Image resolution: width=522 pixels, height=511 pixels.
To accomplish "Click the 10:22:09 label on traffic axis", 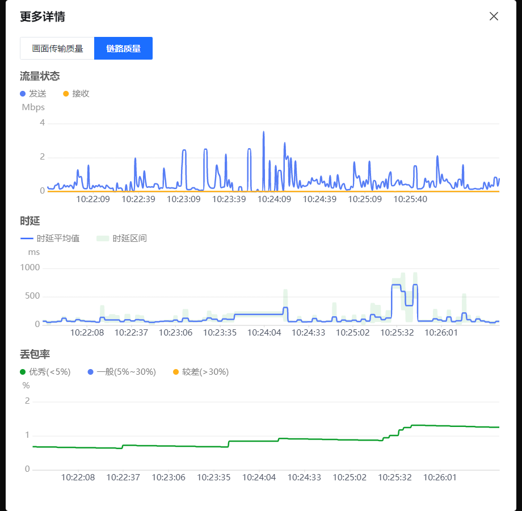I will pos(92,199).
